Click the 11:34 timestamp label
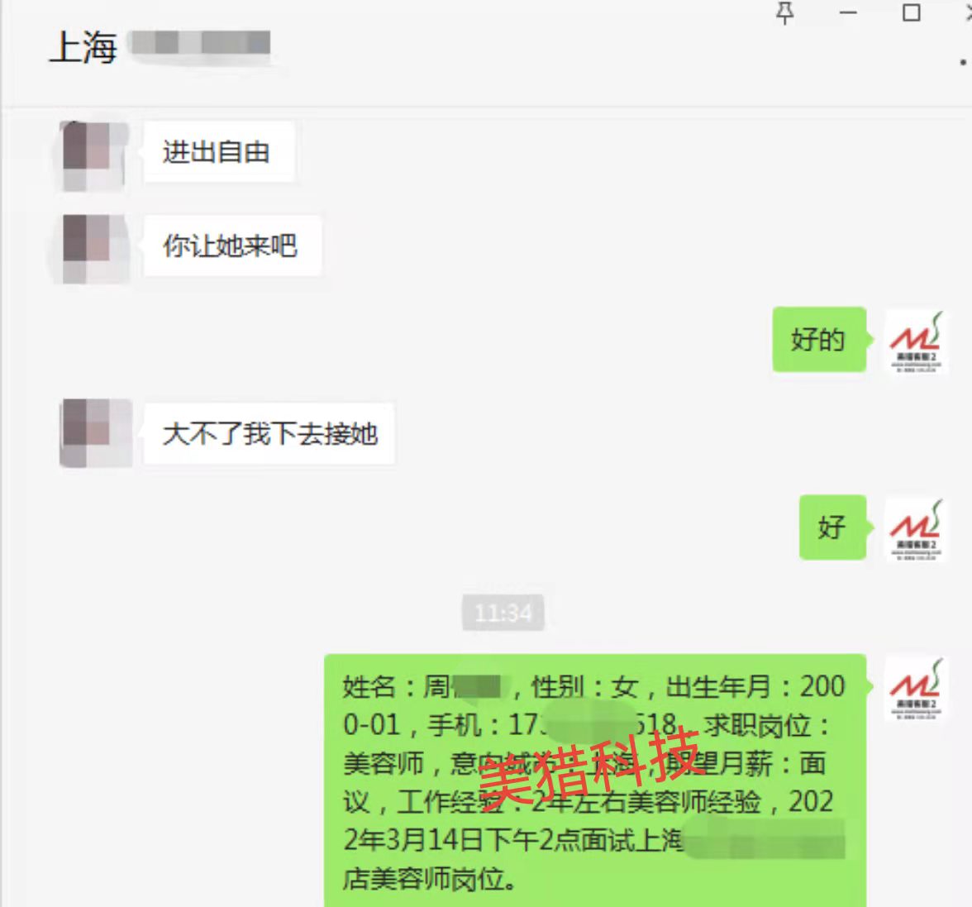Screen dimensions: 972x907 click(x=503, y=613)
